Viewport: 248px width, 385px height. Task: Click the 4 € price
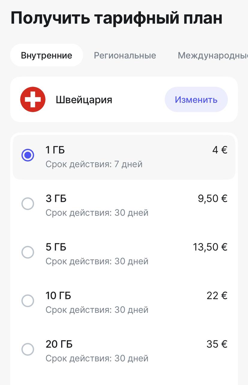[220, 150]
